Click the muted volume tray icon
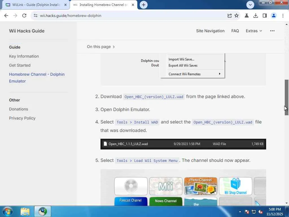Image resolution: width=289 pixels, height=217 pixels. coord(260,212)
